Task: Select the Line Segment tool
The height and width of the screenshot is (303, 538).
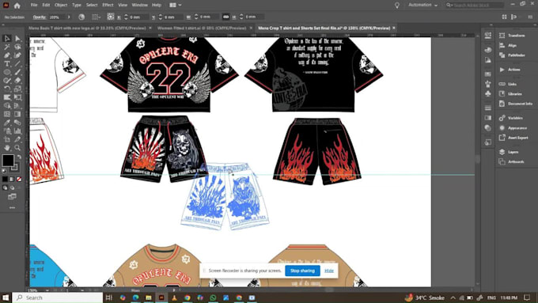Action: [17, 64]
